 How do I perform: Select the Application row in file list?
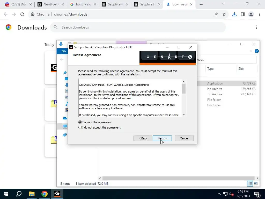pos(226,83)
